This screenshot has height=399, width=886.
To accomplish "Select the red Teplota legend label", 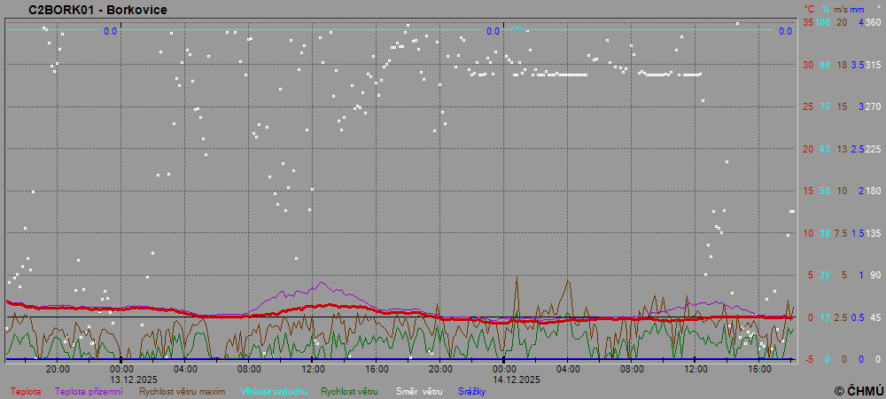I will click(26, 391).
